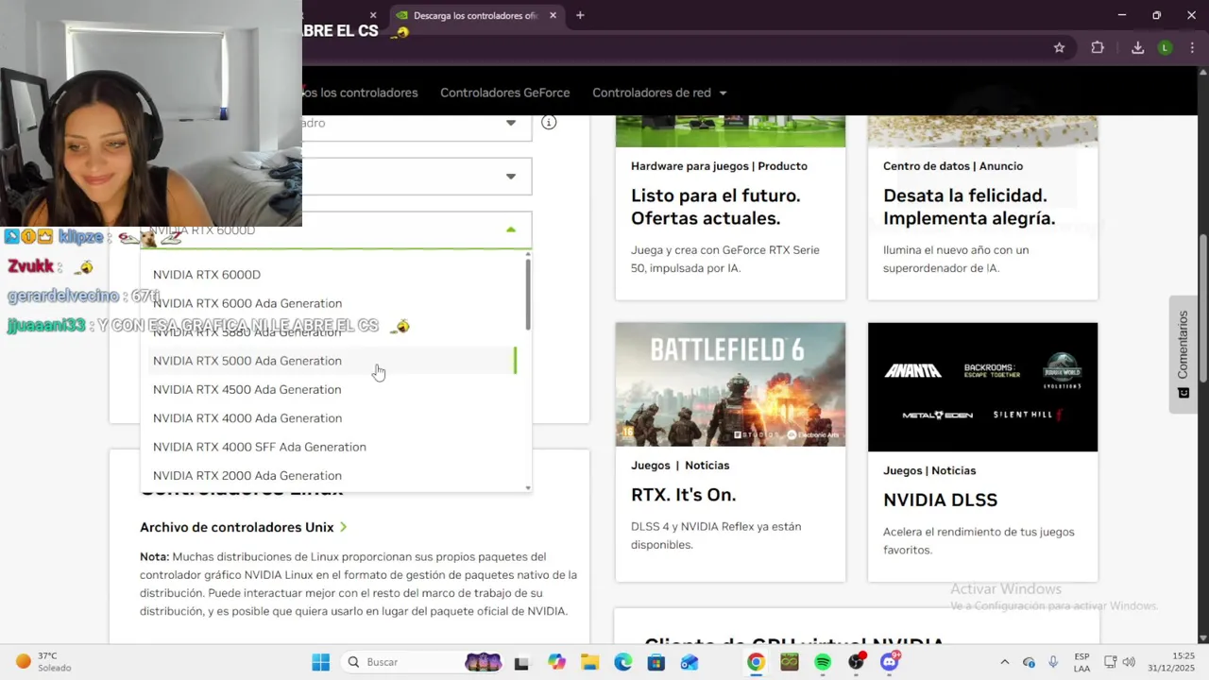Image resolution: width=1209 pixels, height=680 pixels.
Task: Launch Copilot from the taskbar
Action: [556, 662]
